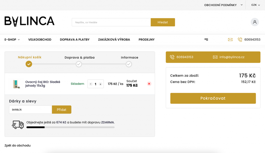265x153 pixels.
Task: Click the '152,17 Kč' price without VAT
Action: pos(248,82)
